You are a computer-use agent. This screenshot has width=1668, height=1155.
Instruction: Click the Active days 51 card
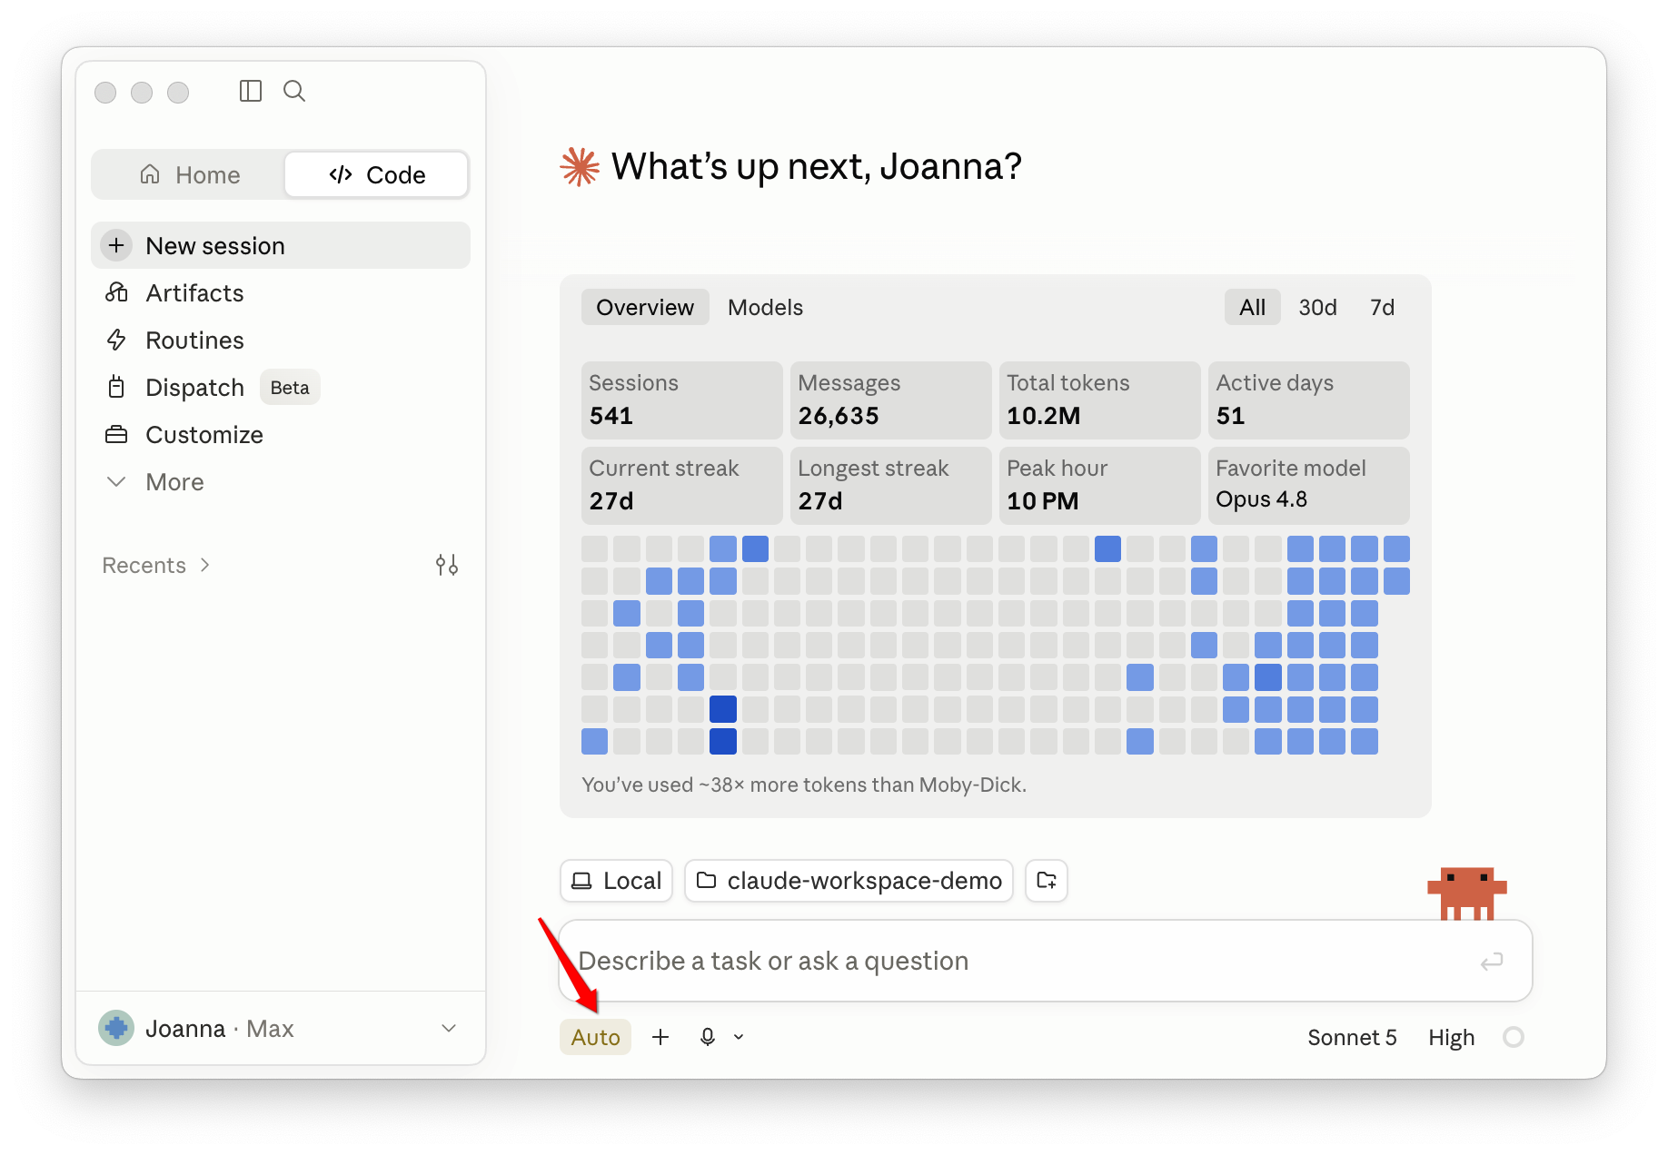tap(1308, 400)
